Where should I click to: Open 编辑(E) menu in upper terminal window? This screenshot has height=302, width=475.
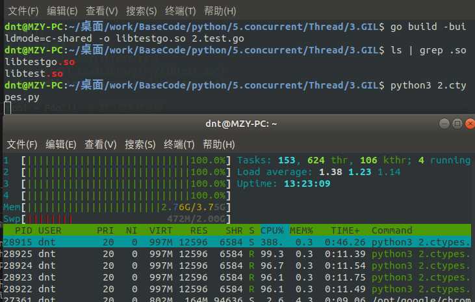[62, 11]
